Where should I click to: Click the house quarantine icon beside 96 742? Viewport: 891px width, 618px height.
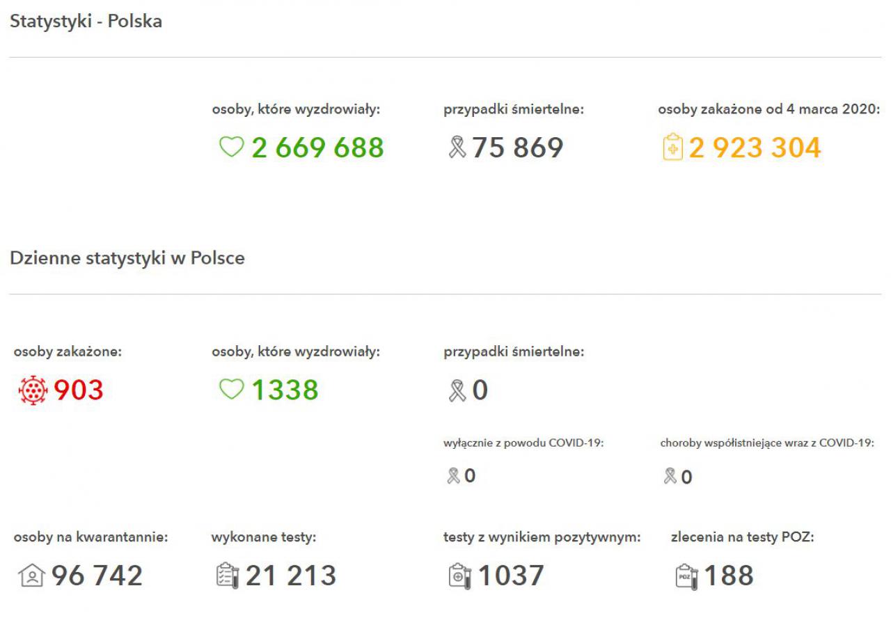pyautogui.click(x=31, y=576)
